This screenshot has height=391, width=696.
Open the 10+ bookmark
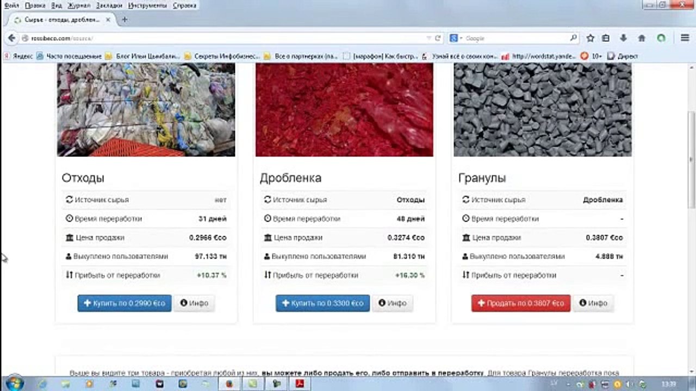592,56
